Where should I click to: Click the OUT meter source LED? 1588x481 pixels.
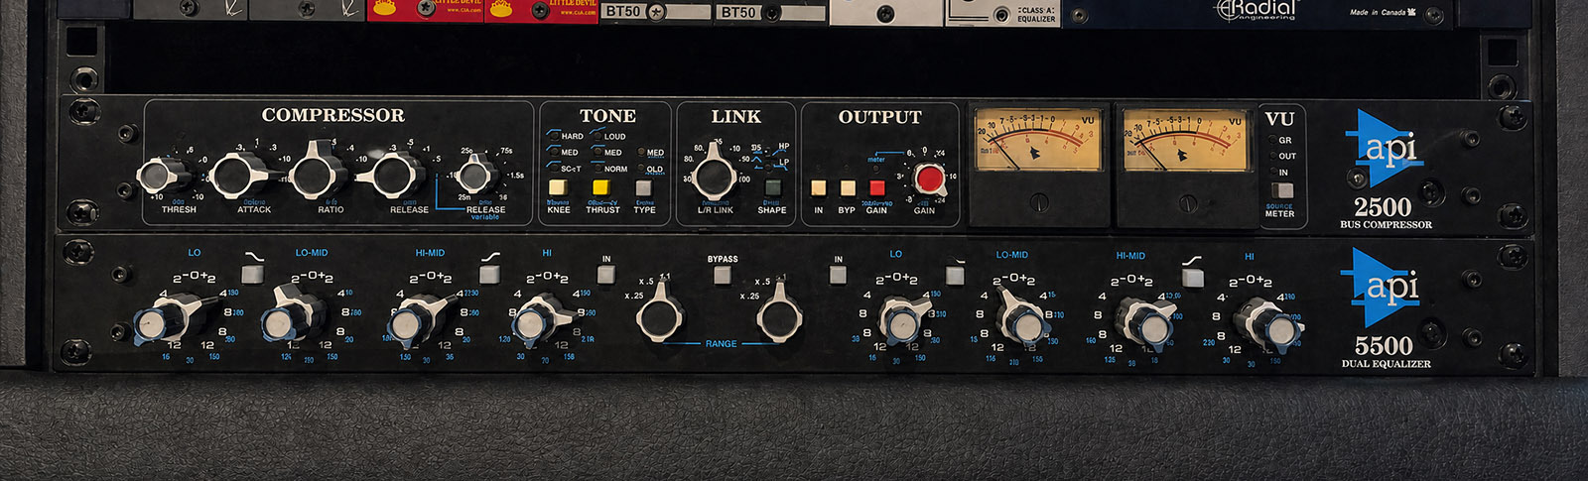[x=1273, y=156]
